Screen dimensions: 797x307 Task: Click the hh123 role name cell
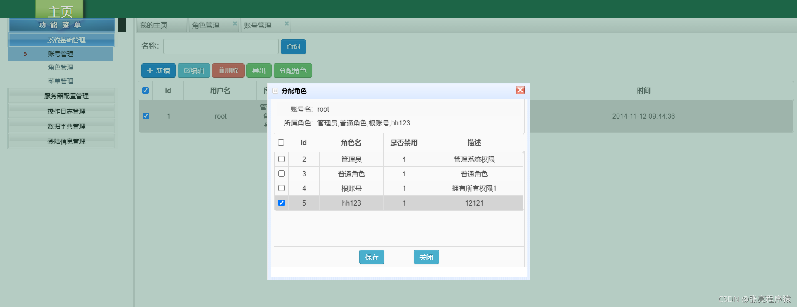click(x=351, y=203)
